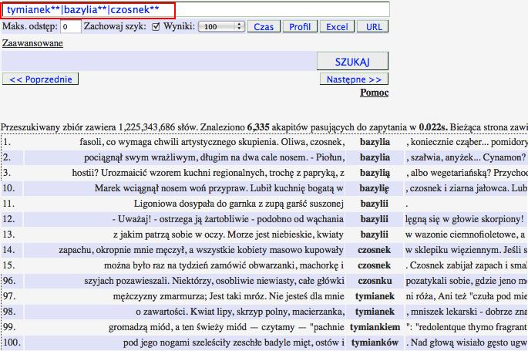This screenshot has height=351, width=528.
Task: Go to next results with Następne >>
Action: (354, 79)
